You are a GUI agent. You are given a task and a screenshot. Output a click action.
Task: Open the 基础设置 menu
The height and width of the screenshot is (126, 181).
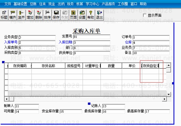point(20,4)
